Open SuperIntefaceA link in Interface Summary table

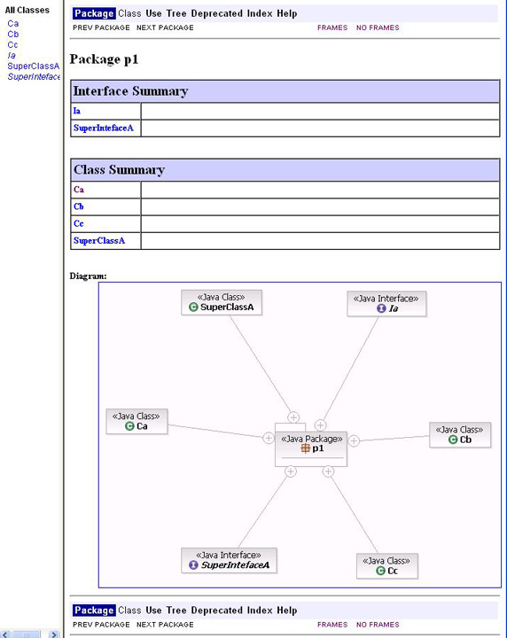coord(104,128)
